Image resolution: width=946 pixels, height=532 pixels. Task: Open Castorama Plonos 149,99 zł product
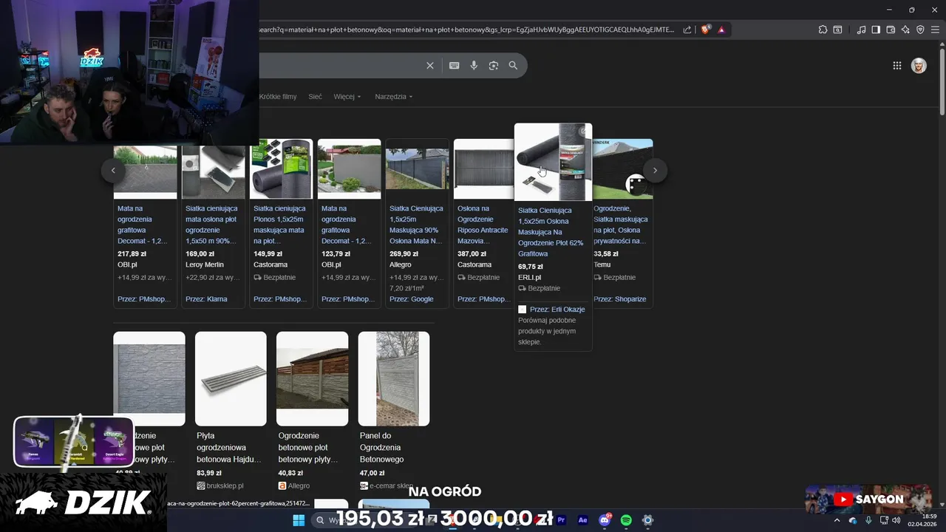coord(281,223)
